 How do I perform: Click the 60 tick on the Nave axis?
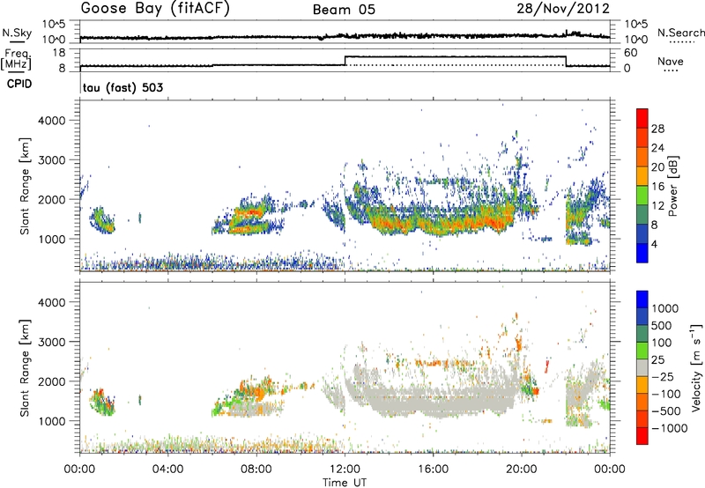[631, 53]
